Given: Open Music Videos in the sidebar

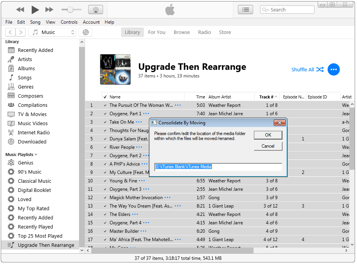Looking at the screenshot, I should click(32, 123).
